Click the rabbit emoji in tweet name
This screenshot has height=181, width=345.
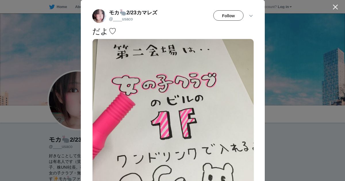click(123, 13)
